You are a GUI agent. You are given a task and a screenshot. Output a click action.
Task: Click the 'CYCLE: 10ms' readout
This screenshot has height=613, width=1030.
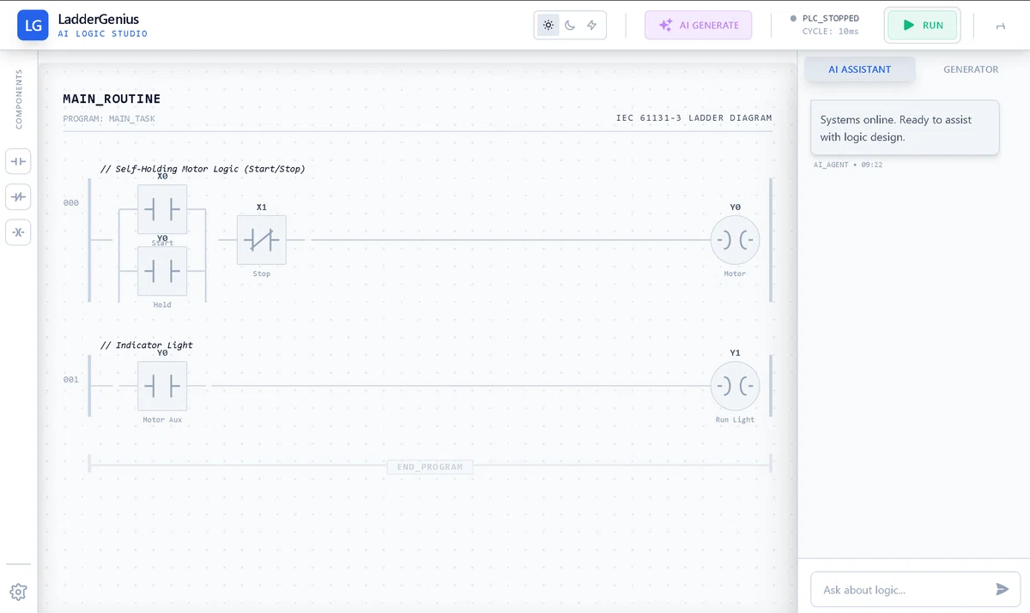tap(830, 32)
